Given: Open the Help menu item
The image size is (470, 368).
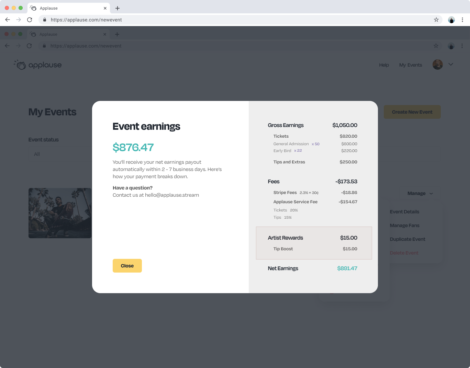Looking at the screenshot, I should point(384,65).
